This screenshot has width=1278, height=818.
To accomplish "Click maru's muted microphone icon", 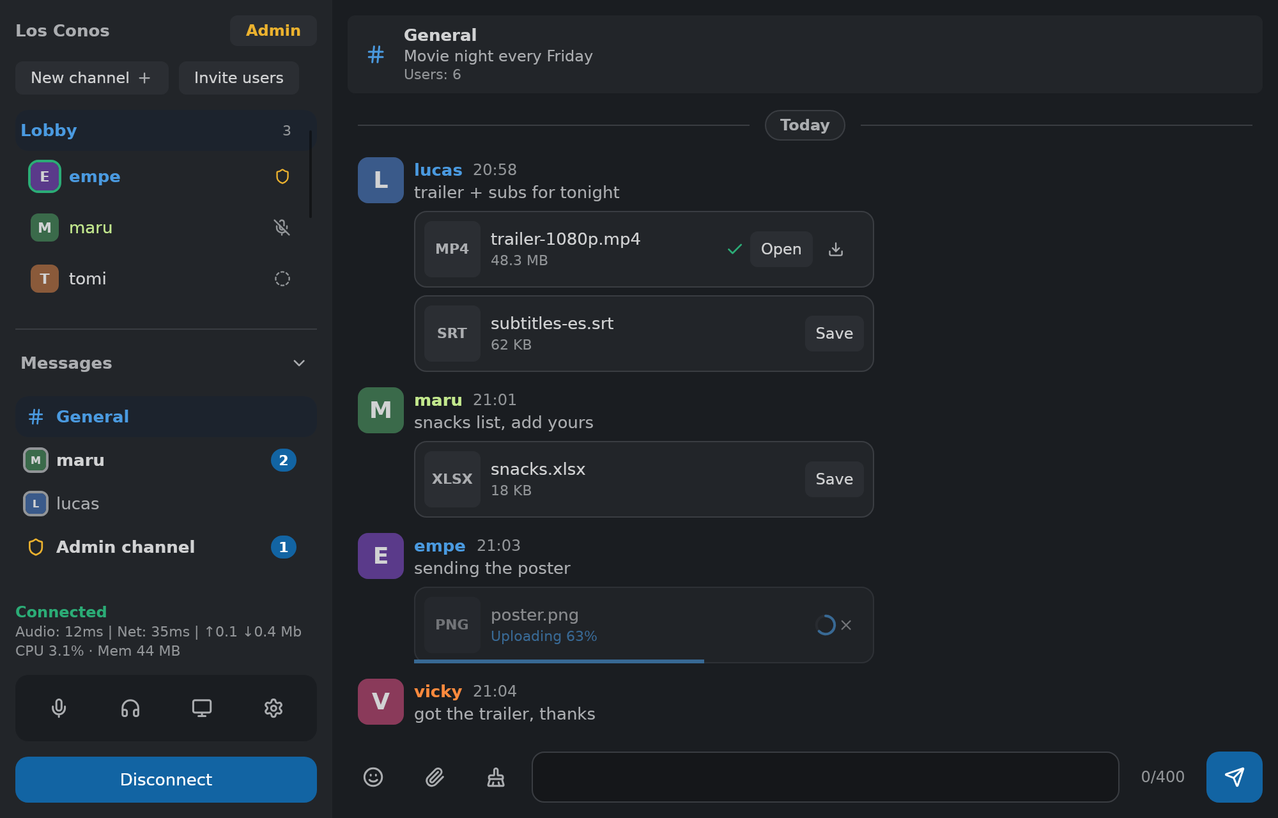I will point(282,228).
